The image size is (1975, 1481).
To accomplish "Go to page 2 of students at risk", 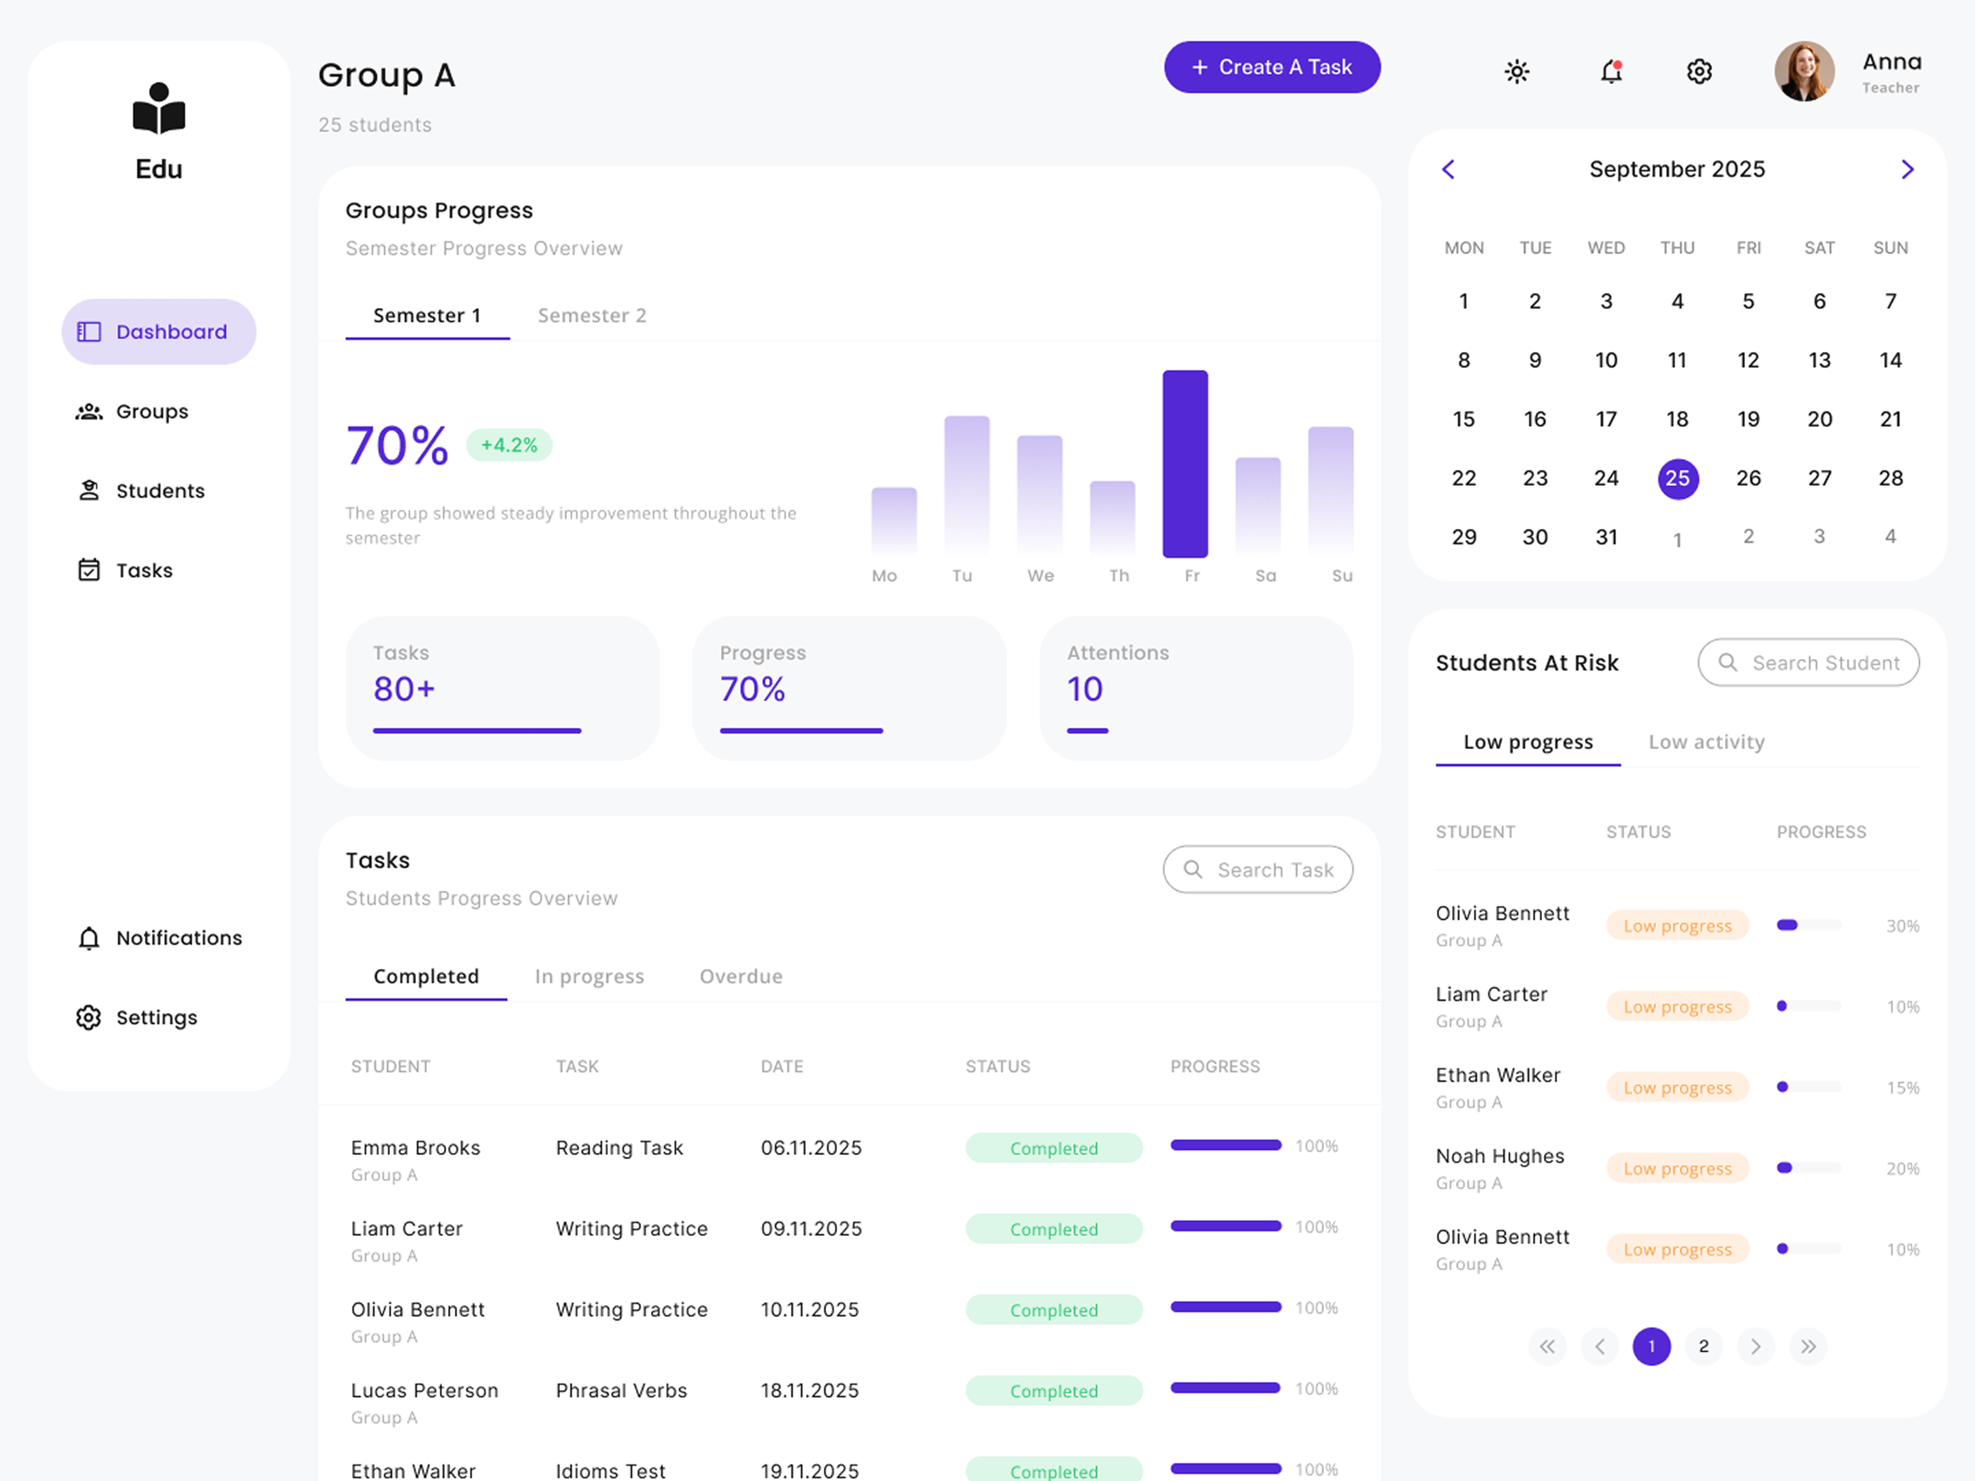I will (x=1704, y=1346).
